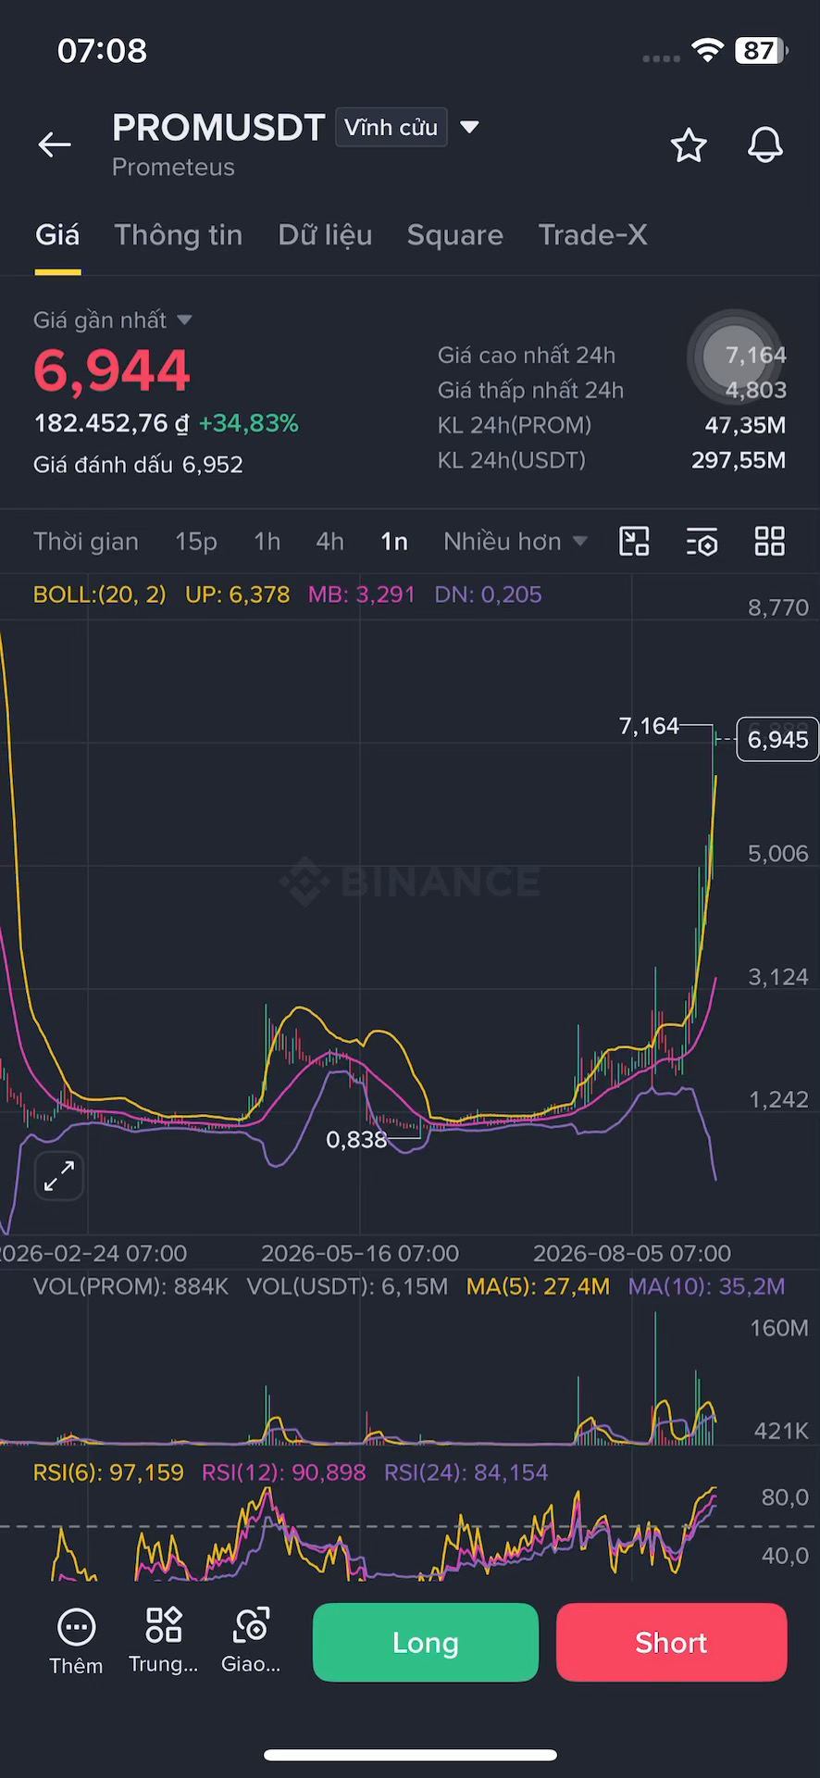820x1778 pixels.
Task: Tap the DN: 0,205 Bollinger value
Action: 488,595
